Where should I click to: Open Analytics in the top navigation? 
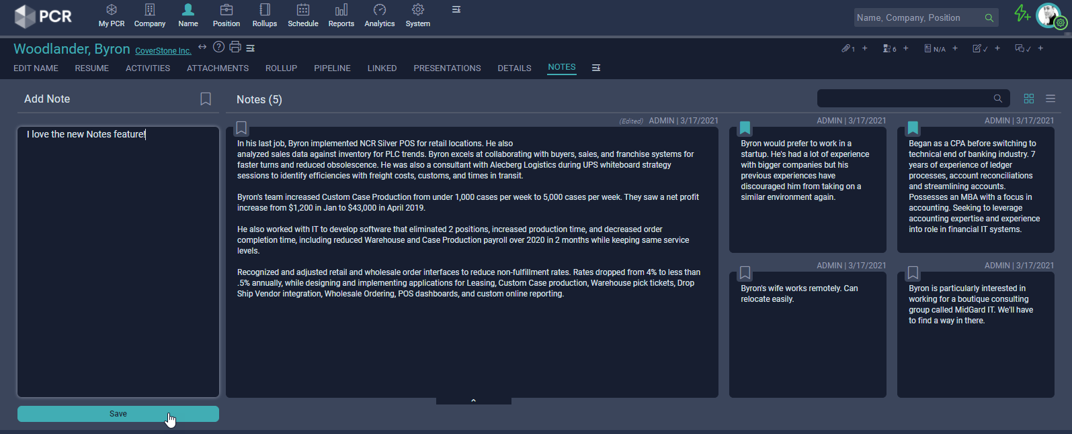[x=380, y=15]
